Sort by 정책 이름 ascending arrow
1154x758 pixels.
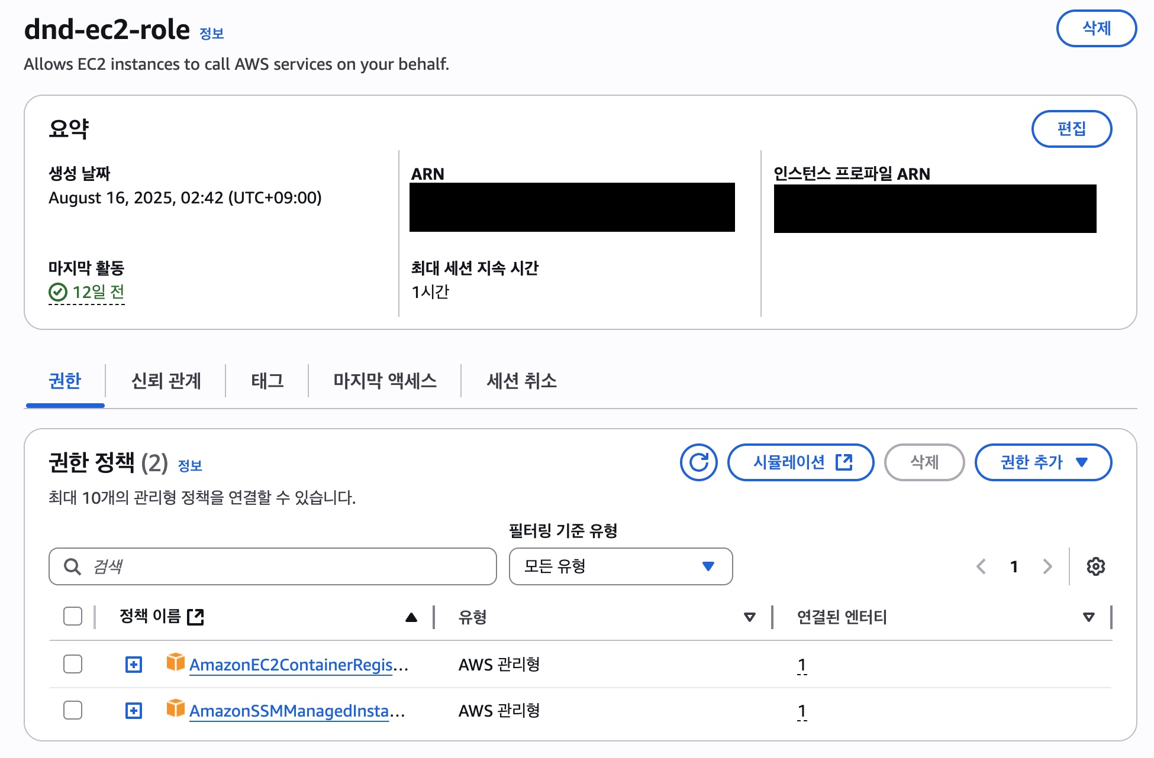click(x=411, y=618)
